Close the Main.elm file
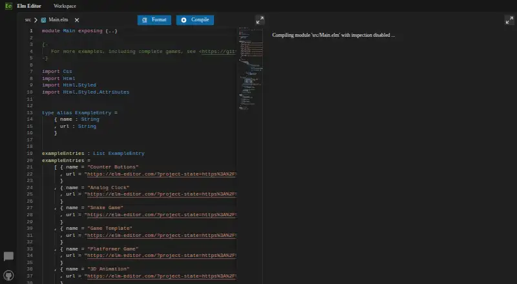The width and height of the screenshot is (517, 284). [77, 20]
